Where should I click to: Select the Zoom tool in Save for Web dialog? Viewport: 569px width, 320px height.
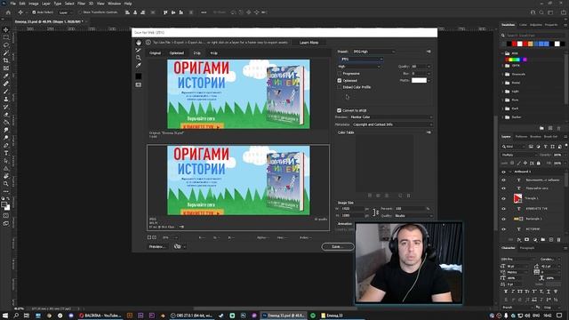point(139,58)
